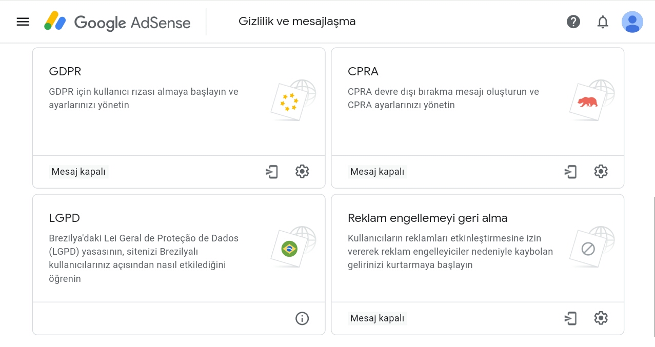Show notifications via the bell icon
The height and width of the screenshot is (347, 655).
point(603,22)
